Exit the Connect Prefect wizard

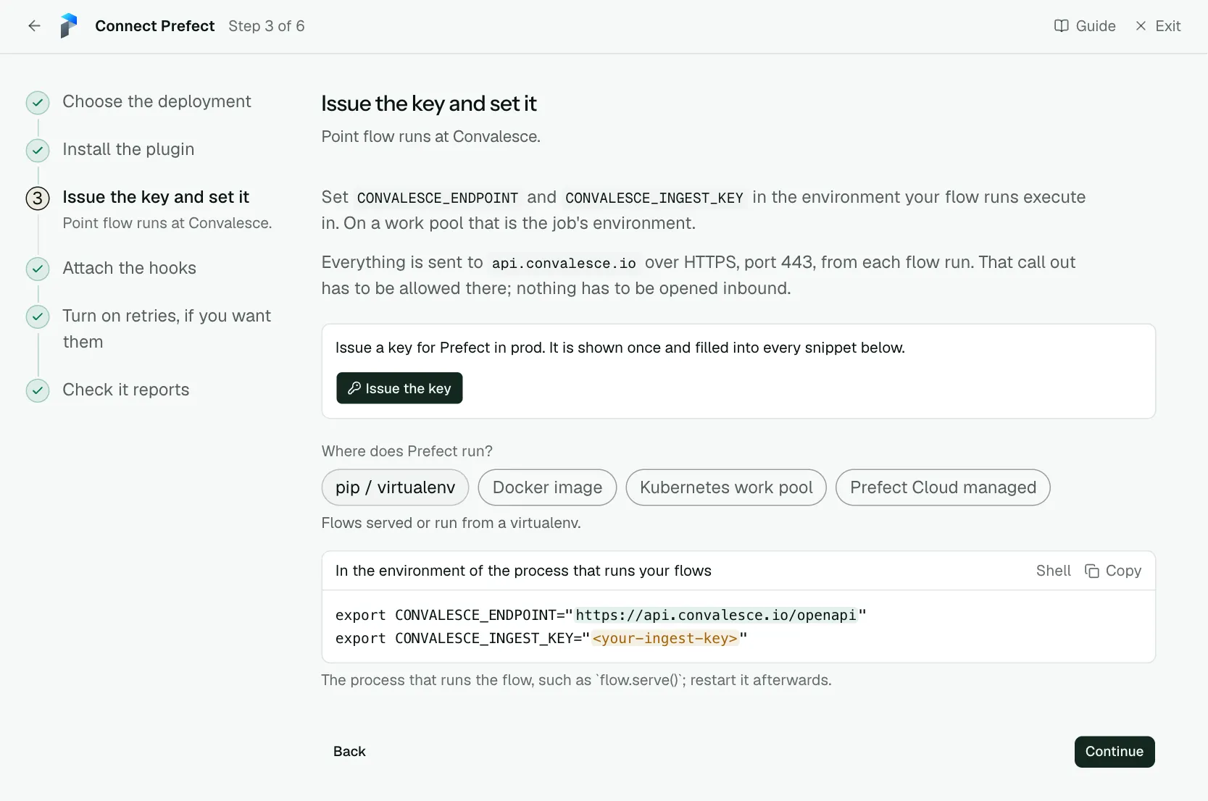tap(1157, 26)
